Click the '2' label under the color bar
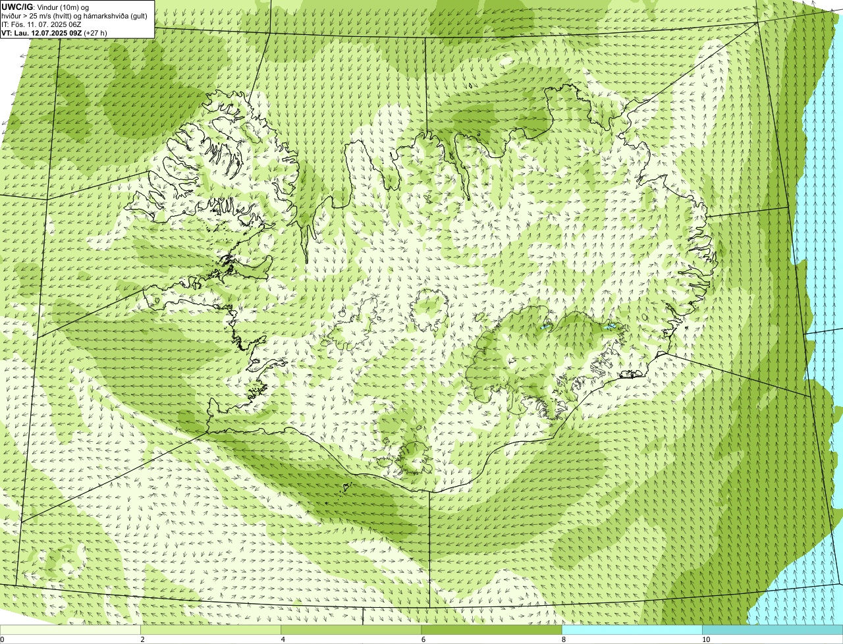843x644 pixels. (x=142, y=639)
